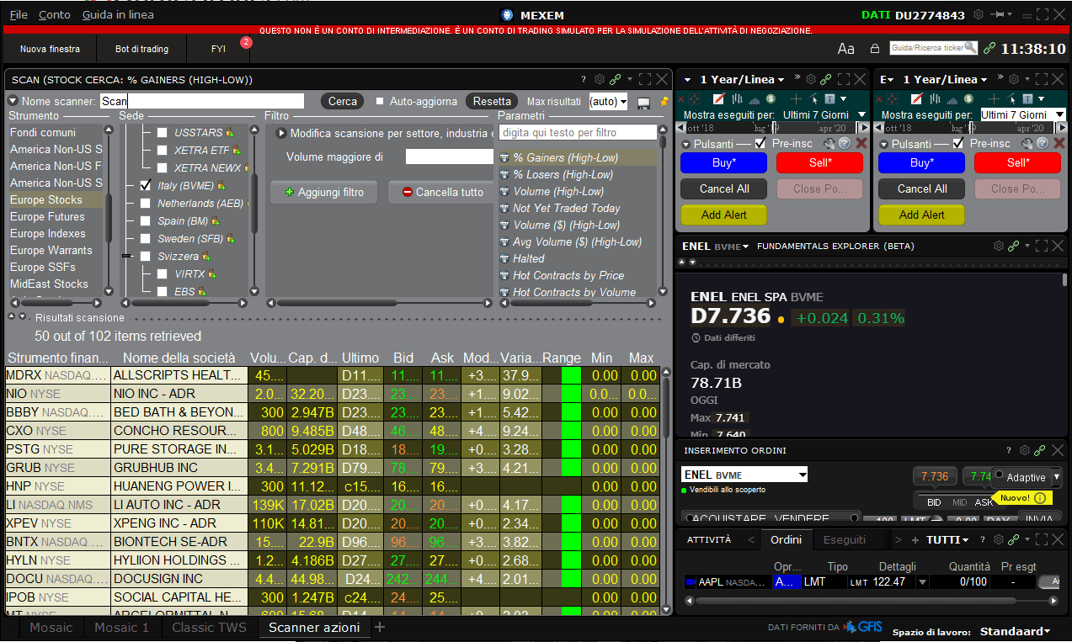This screenshot has width=1072, height=642.
Task: Check the XETRA ETF checkbox
Action: point(163,150)
